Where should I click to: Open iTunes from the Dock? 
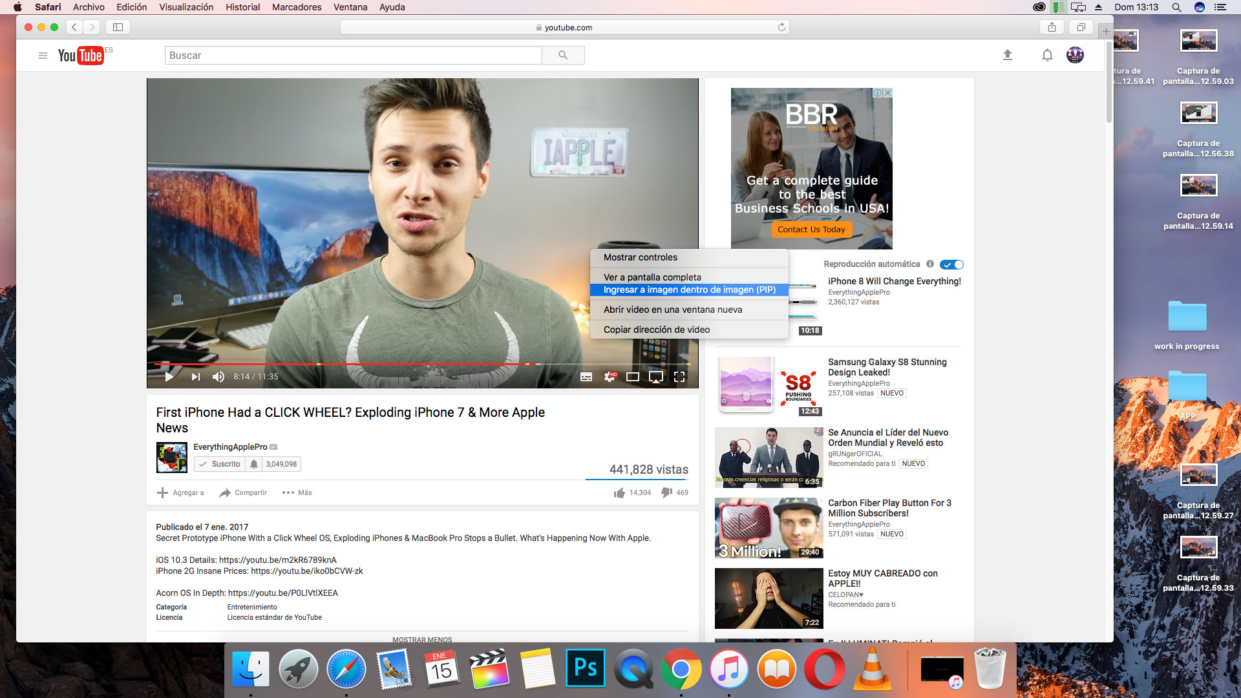pos(728,669)
